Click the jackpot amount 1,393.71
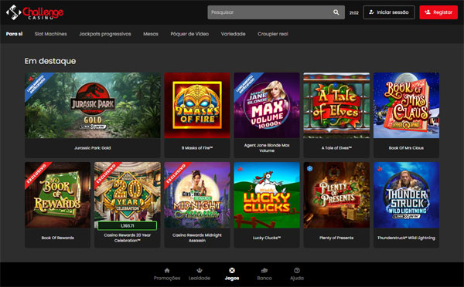464x287 pixels. (128, 225)
